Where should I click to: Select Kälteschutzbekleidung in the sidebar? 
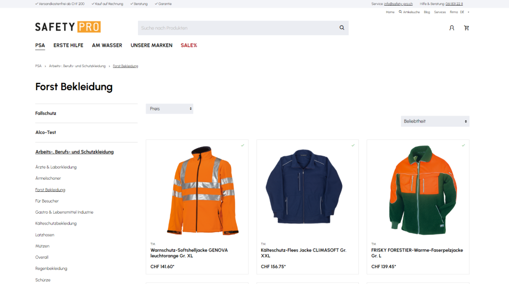coord(56,223)
